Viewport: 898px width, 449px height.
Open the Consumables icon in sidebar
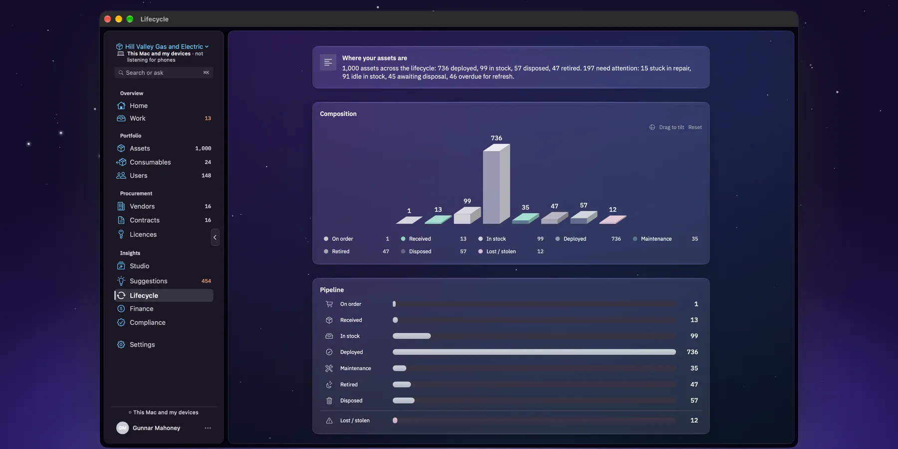click(121, 162)
